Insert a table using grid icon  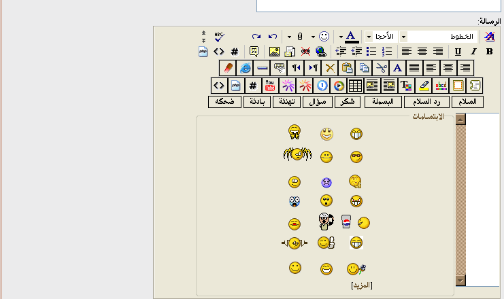(x=355, y=86)
